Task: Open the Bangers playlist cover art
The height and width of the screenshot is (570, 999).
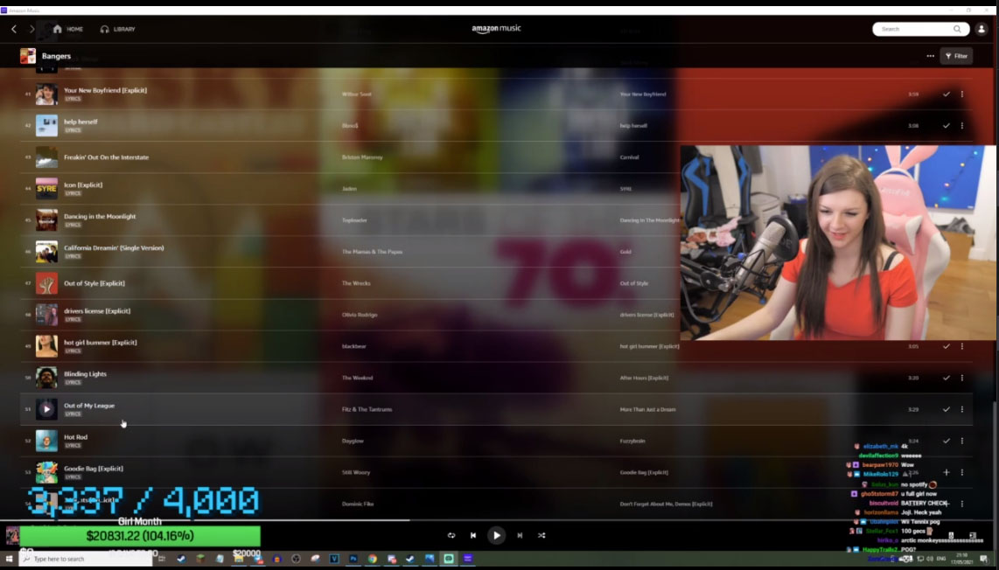Action: click(x=27, y=56)
